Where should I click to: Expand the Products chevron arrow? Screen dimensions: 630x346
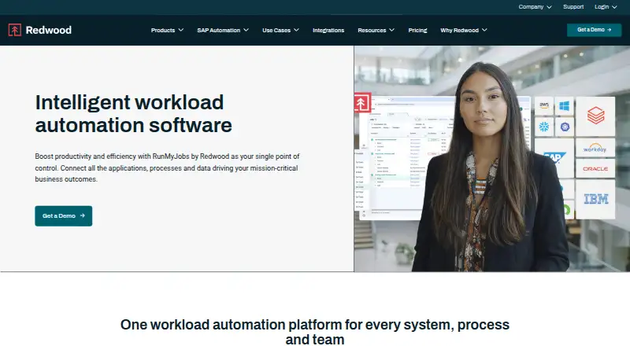[x=181, y=30]
